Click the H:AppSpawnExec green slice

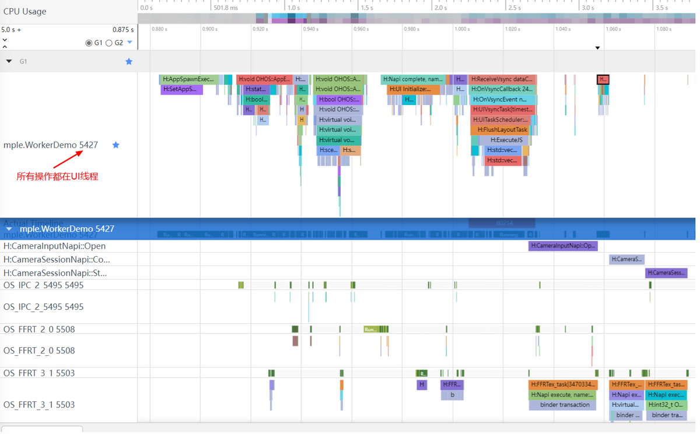pos(188,79)
